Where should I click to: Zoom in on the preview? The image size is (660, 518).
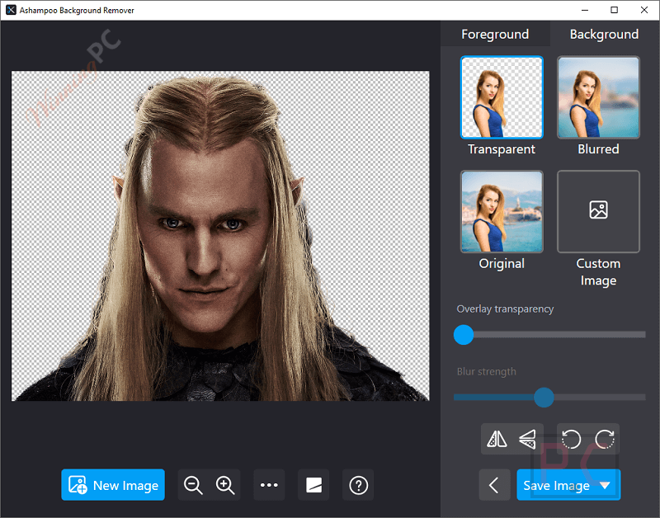pyautogui.click(x=225, y=485)
